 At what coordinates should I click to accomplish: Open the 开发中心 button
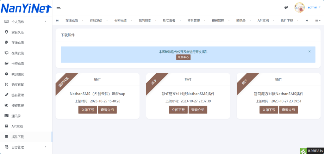click(183, 57)
